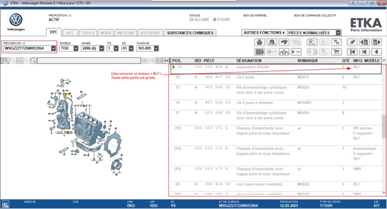Open search with the binoculars icon
Image resolution: width=387 pixels, height=209 pixels.
tap(284, 42)
